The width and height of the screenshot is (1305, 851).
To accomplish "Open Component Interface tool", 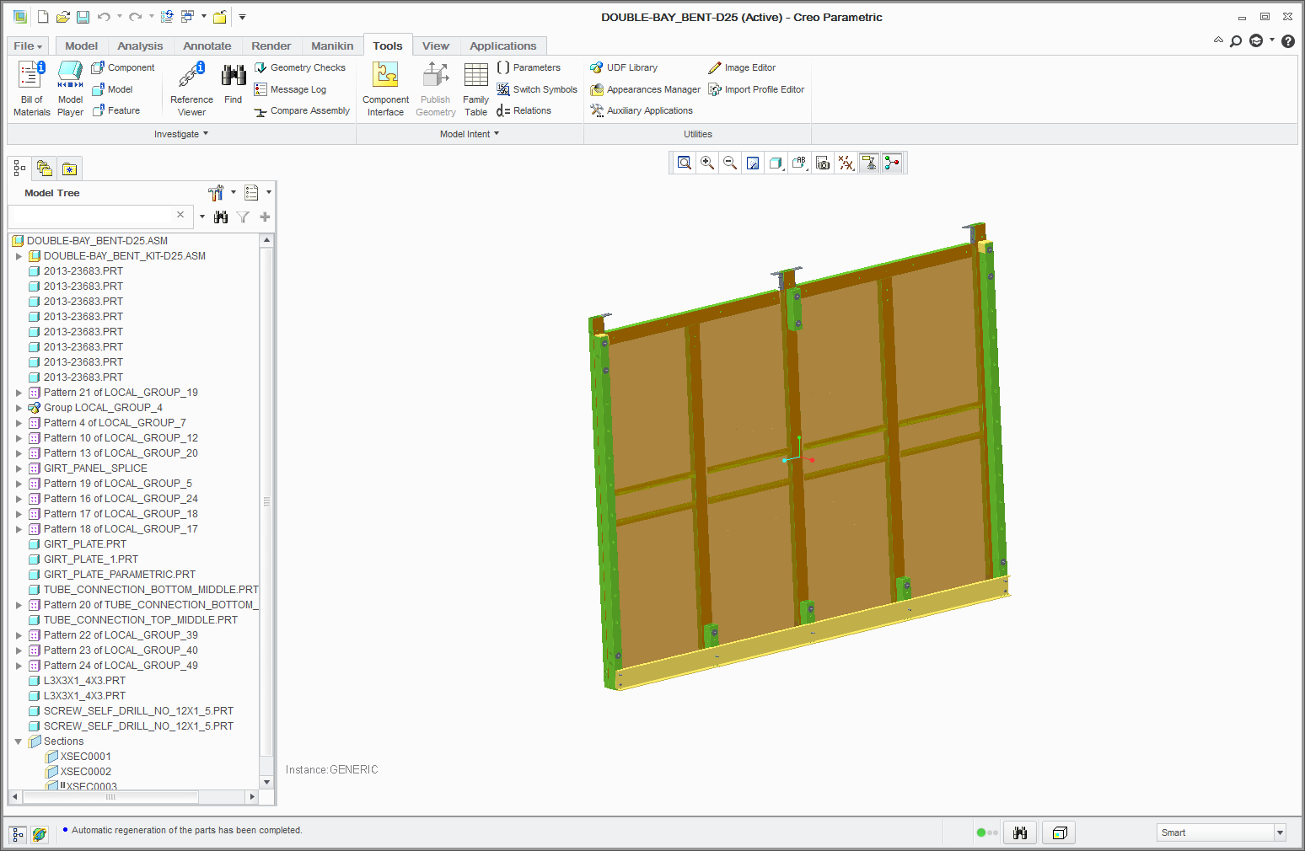I will (385, 88).
